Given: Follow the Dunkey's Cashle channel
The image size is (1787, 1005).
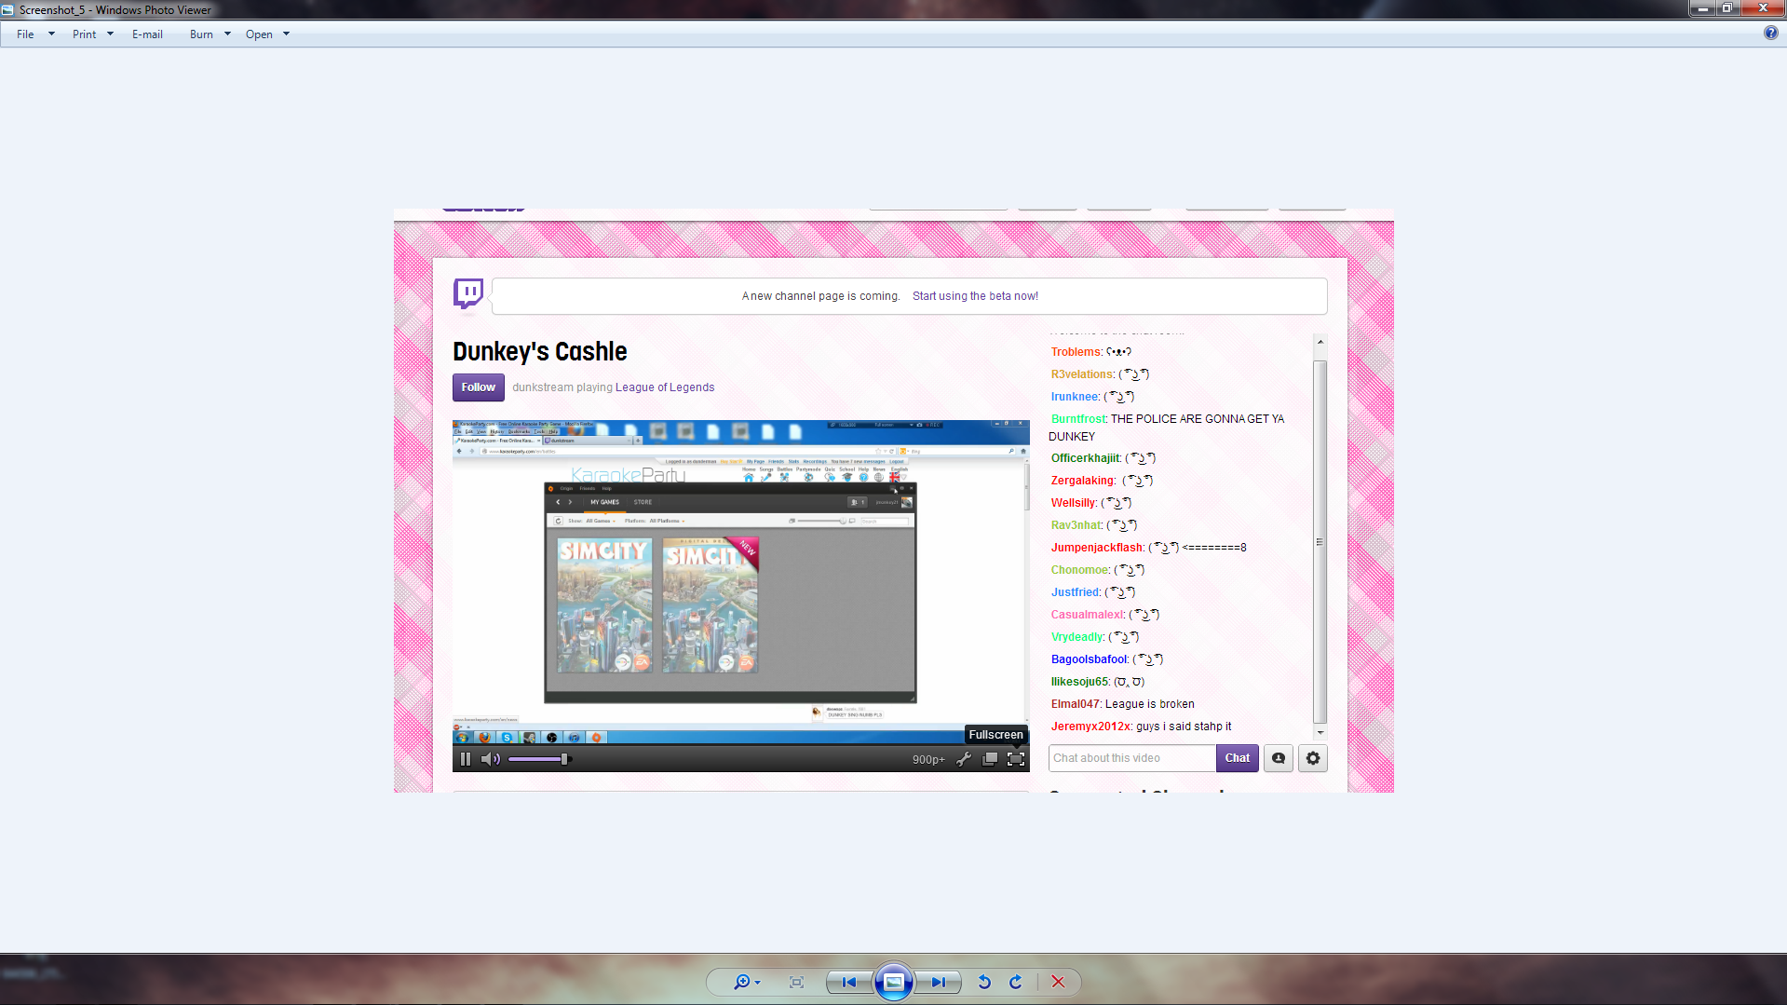Looking at the screenshot, I should click(478, 387).
